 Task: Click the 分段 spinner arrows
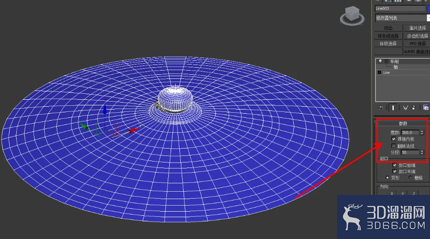click(422, 152)
